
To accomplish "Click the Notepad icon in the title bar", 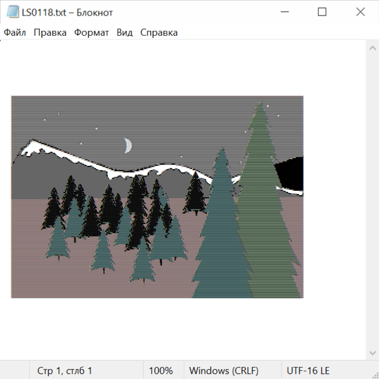I will (x=12, y=12).
